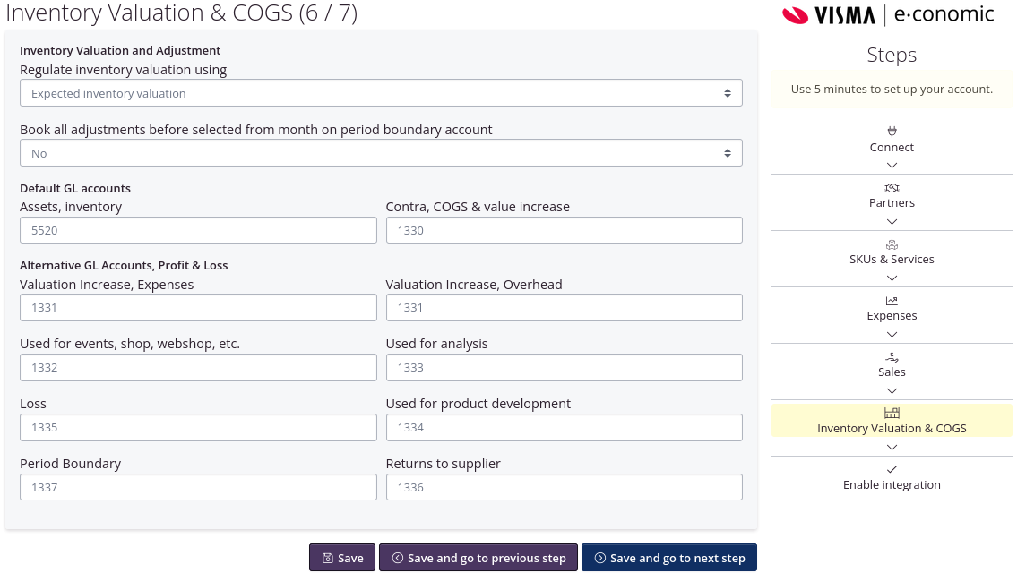The width and height of the screenshot is (1017, 581).
Task: Click the Partners handshake icon
Action: (x=892, y=188)
